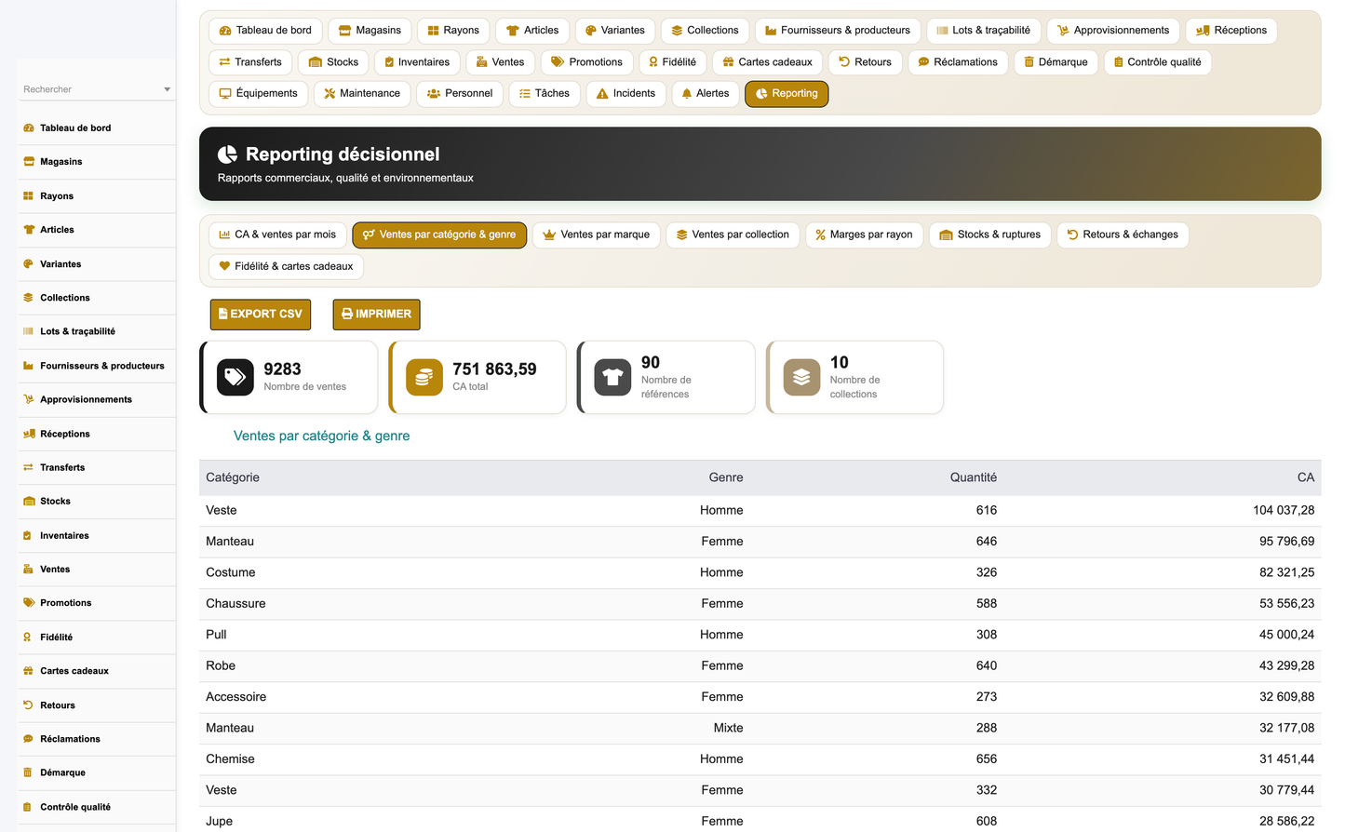The height and width of the screenshot is (832, 1345).
Task: Open the Incidents top navigation tab
Action: (626, 94)
